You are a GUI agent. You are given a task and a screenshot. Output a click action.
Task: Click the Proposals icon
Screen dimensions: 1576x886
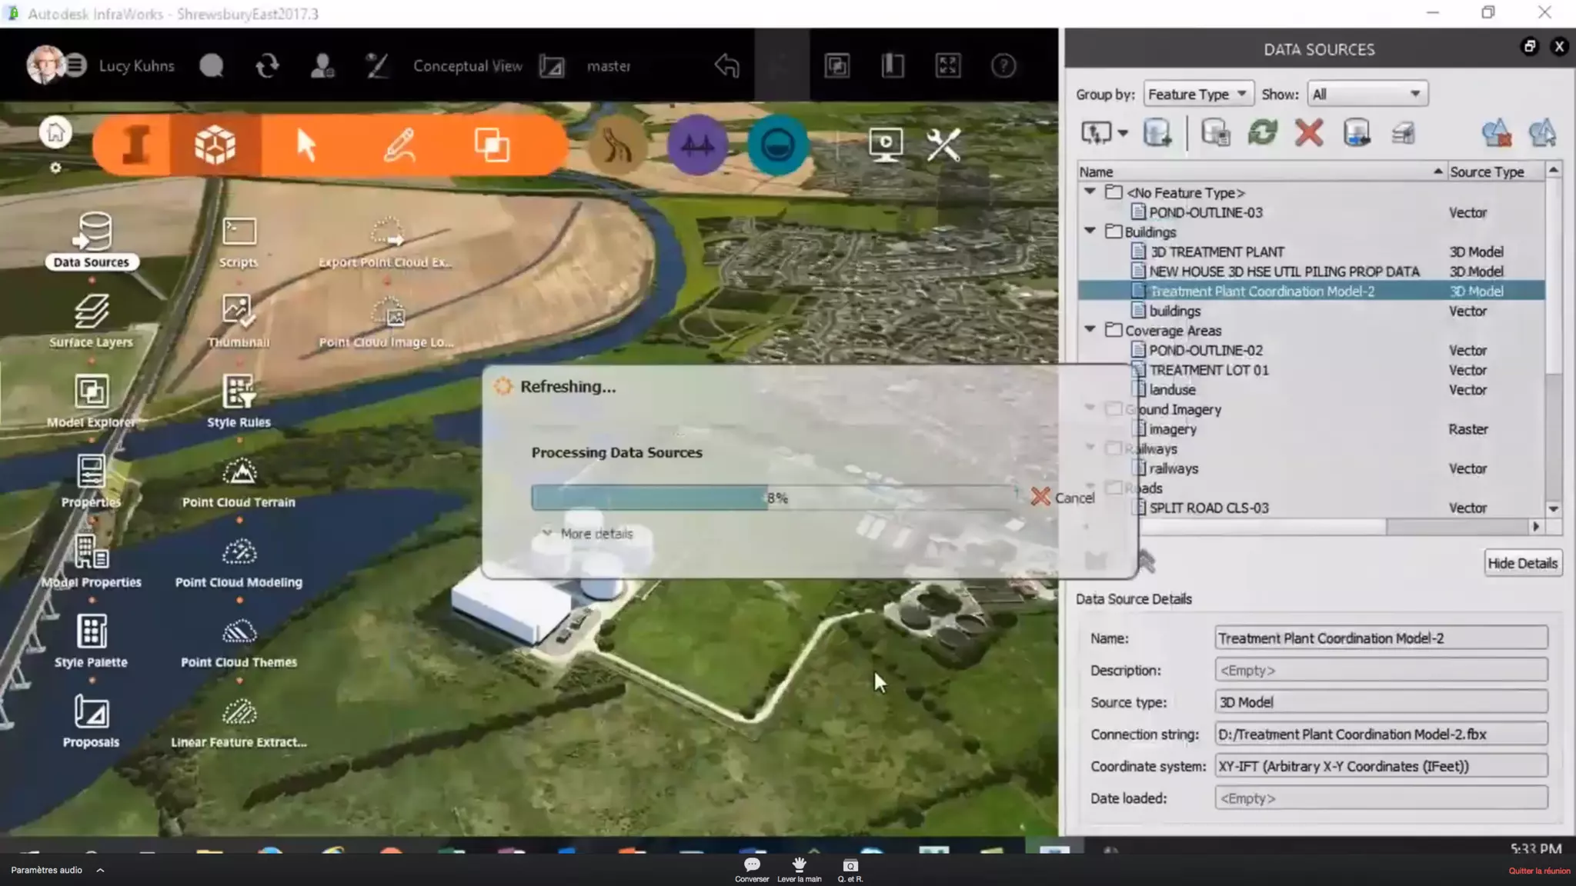(x=91, y=713)
